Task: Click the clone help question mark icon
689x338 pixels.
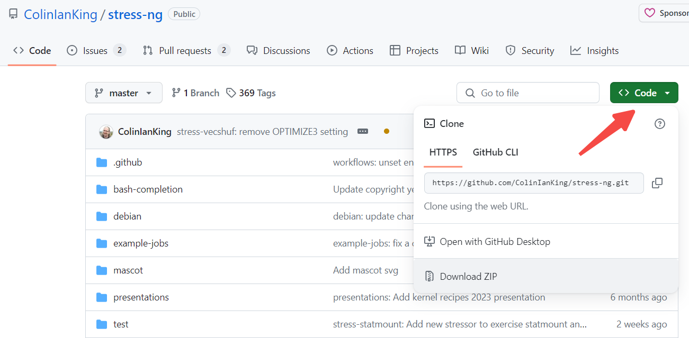Action: tap(659, 124)
